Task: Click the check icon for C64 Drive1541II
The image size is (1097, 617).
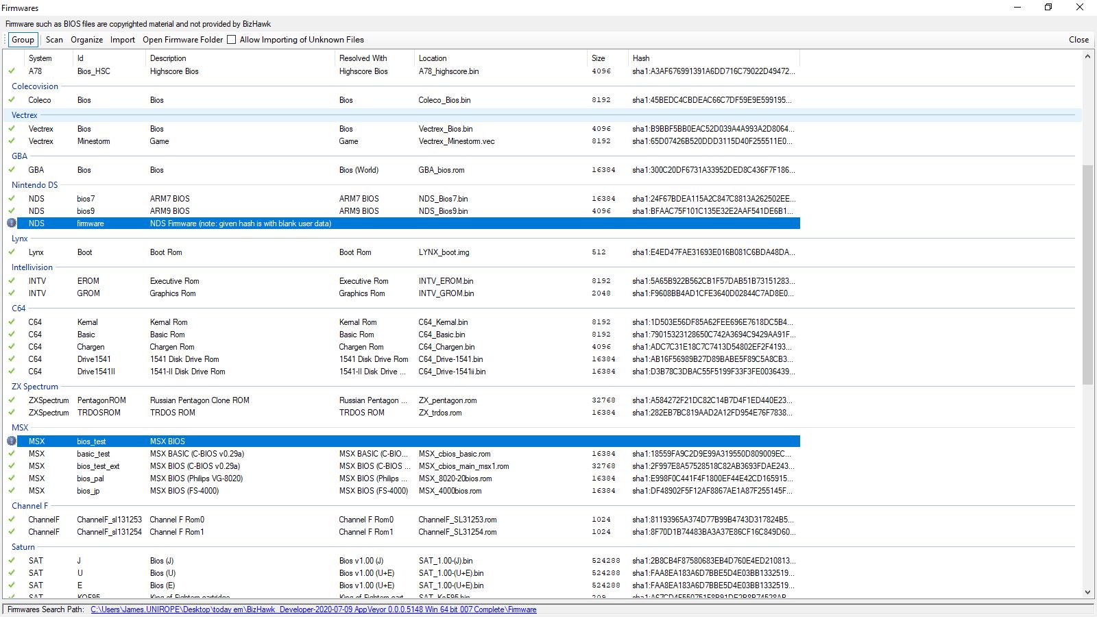Action: coord(12,371)
